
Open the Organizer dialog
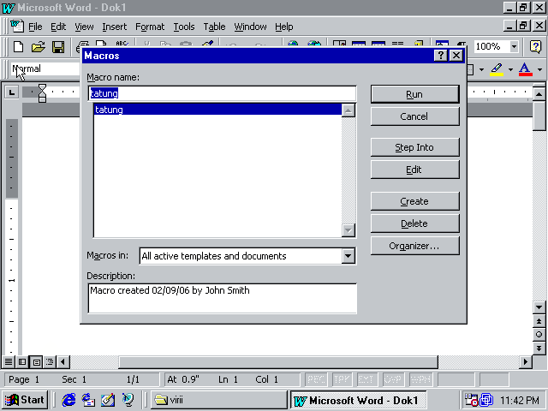(x=414, y=246)
